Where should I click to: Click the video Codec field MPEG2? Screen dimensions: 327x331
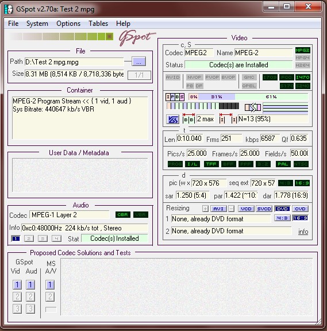pyautogui.click(x=199, y=53)
